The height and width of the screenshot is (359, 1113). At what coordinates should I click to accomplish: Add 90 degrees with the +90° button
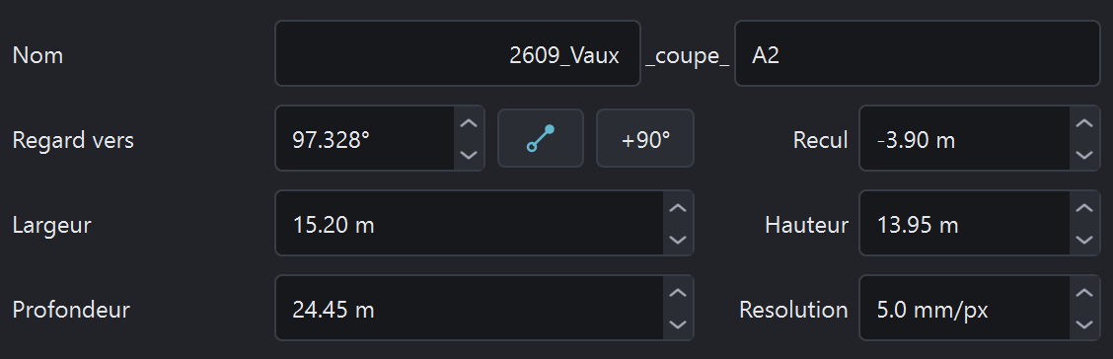coord(644,138)
